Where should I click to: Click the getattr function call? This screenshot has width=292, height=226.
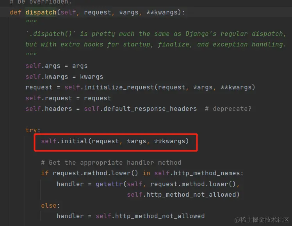click(109, 184)
